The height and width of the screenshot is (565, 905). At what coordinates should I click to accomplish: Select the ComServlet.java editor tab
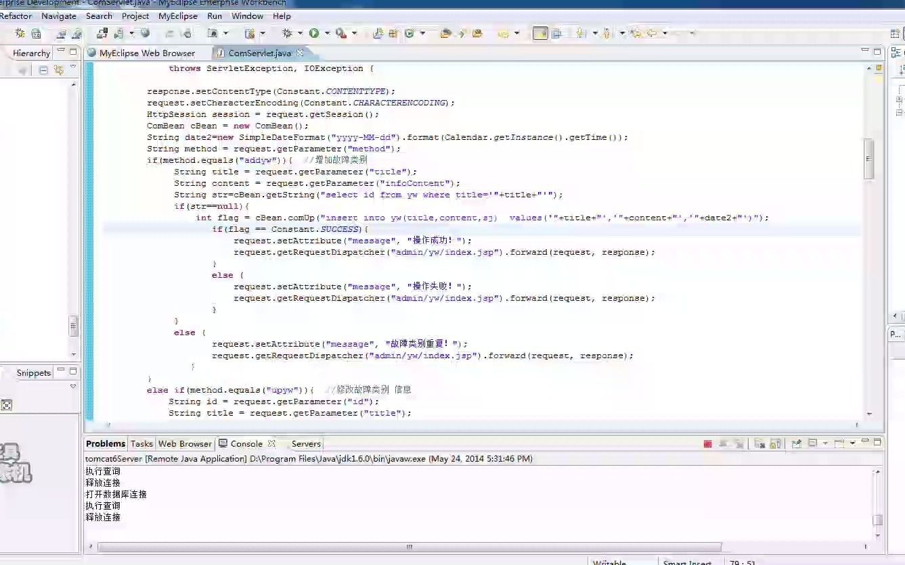click(259, 53)
